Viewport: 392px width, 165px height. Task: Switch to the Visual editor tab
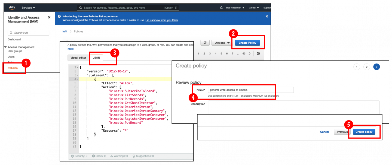(78, 58)
